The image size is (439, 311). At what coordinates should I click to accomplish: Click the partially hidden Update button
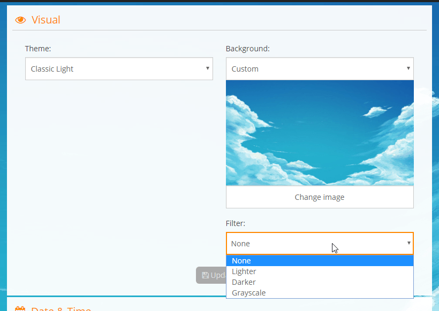click(211, 275)
